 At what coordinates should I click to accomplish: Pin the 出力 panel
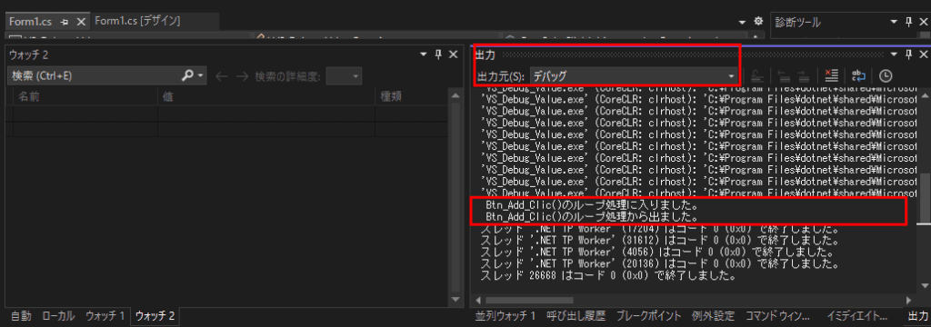(x=908, y=54)
